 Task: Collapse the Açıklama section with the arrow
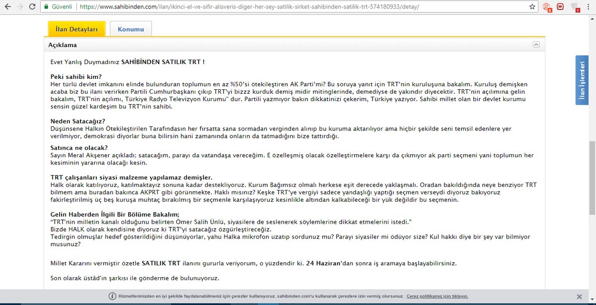coord(536,45)
